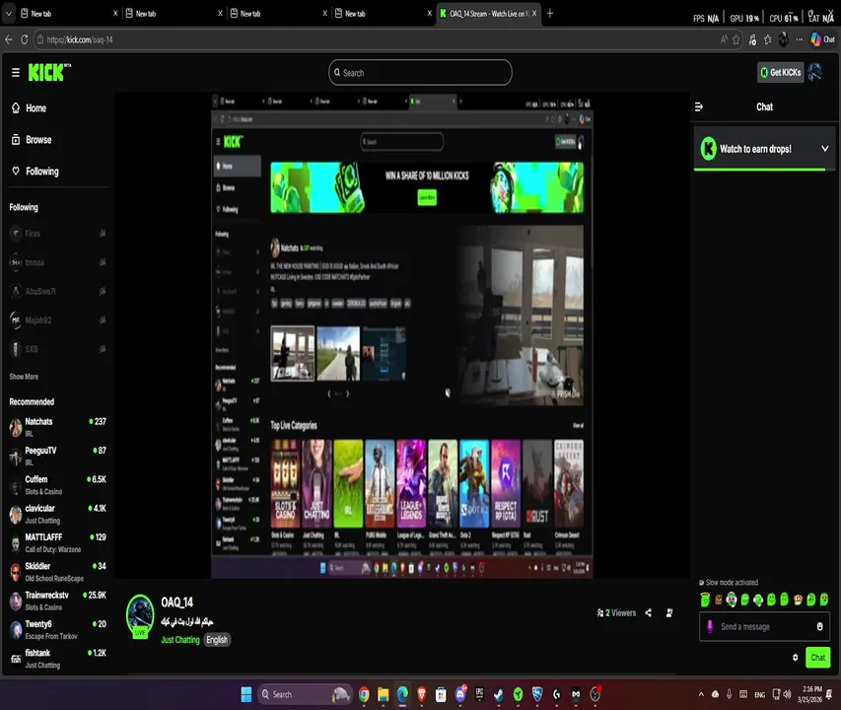The width and height of the screenshot is (841, 710).
Task: Insert the brown emote in the emote row
Action: click(719, 600)
